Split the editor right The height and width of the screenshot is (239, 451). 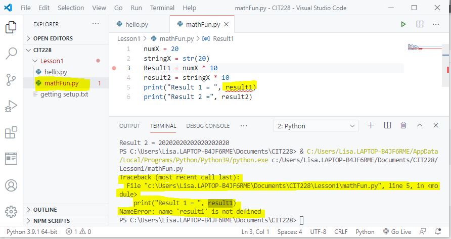(420, 24)
